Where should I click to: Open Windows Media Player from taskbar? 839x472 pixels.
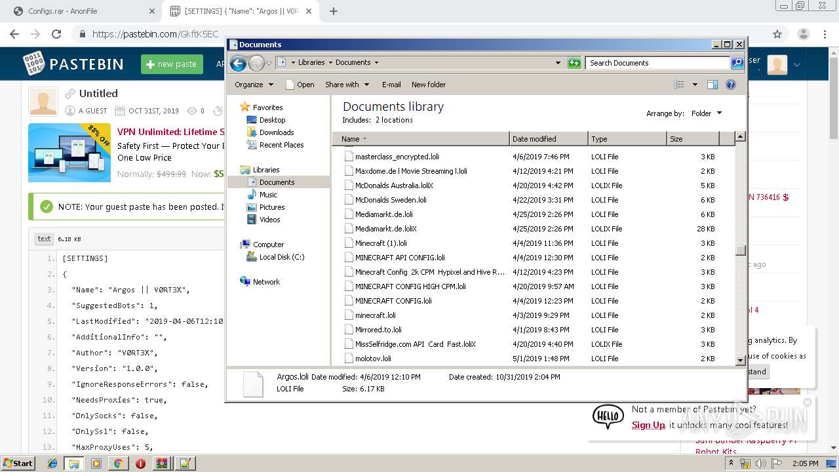click(x=96, y=463)
